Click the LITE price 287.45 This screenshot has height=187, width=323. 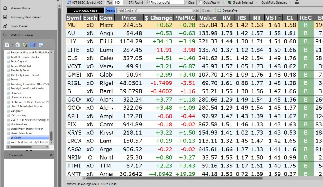[x=133, y=50]
